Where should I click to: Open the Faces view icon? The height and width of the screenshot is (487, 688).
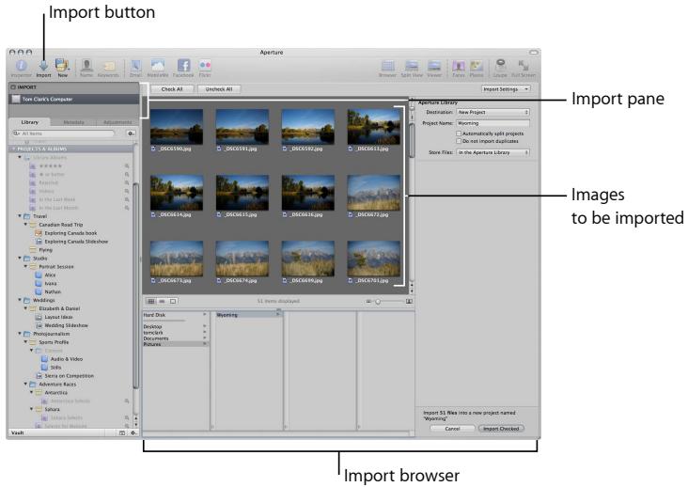click(x=459, y=66)
